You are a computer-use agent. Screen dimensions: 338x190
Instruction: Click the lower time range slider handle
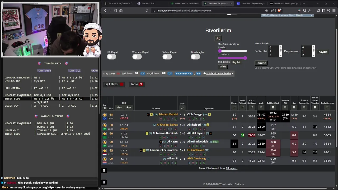point(245,58)
